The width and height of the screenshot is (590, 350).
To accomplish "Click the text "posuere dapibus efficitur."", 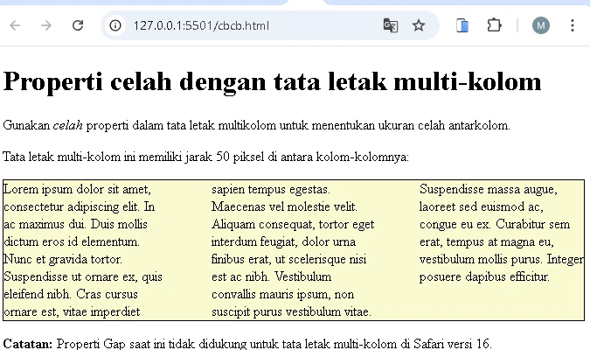I will (x=484, y=276).
